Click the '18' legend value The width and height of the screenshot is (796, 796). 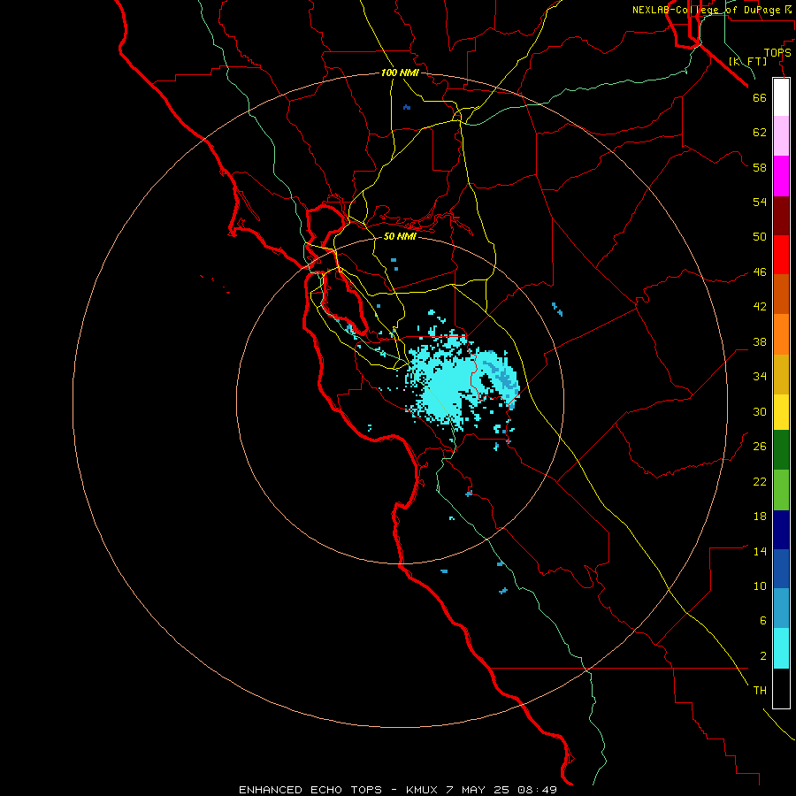pyautogui.click(x=760, y=517)
